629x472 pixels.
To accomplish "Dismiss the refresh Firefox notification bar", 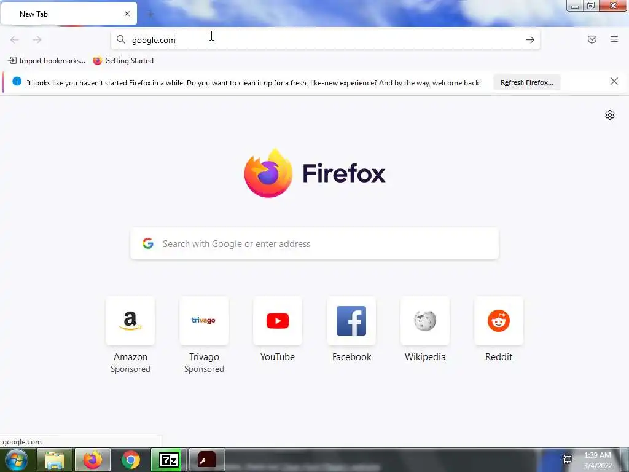I will 614,82.
